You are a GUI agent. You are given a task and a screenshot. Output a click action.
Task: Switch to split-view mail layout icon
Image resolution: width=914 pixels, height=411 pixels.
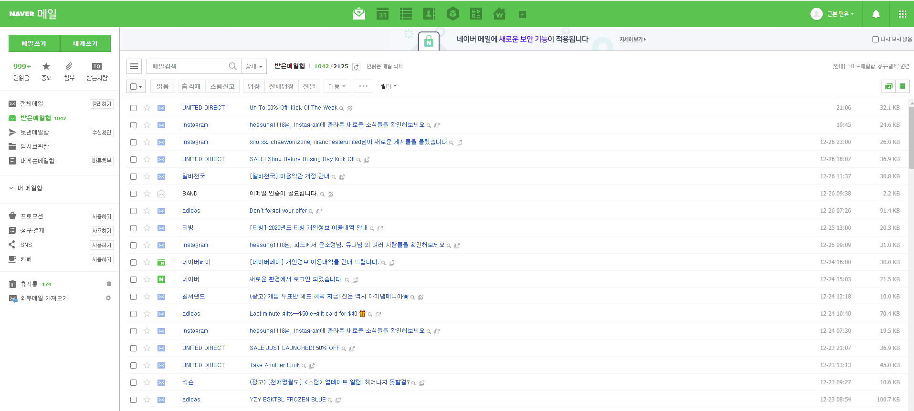pos(889,86)
